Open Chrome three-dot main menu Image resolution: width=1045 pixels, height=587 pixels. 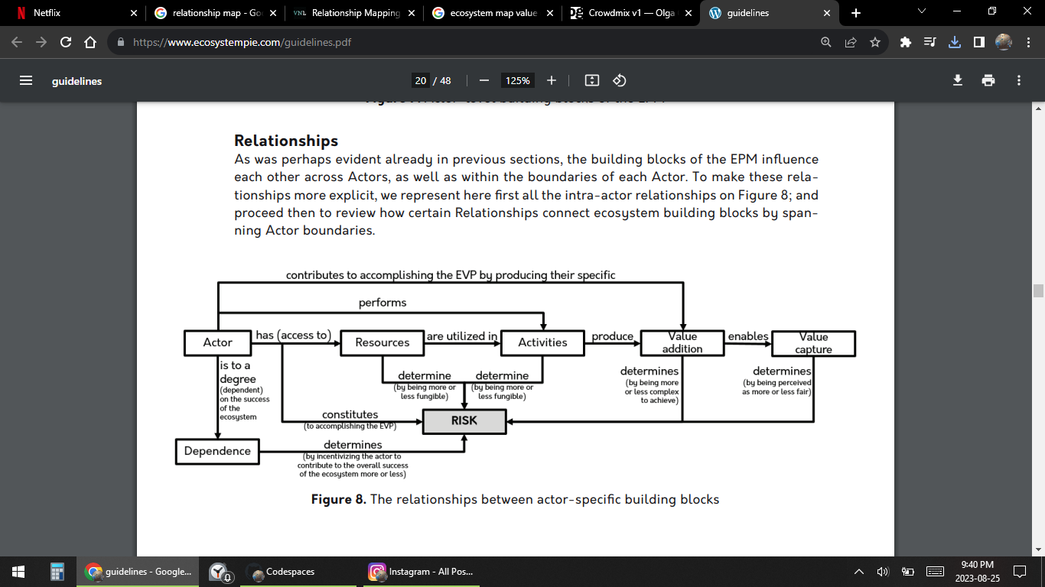point(1027,43)
